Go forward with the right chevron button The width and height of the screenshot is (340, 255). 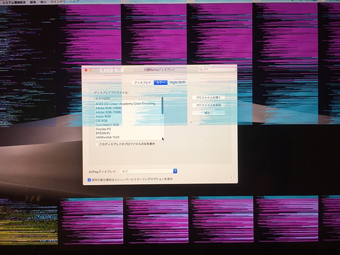point(109,70)
